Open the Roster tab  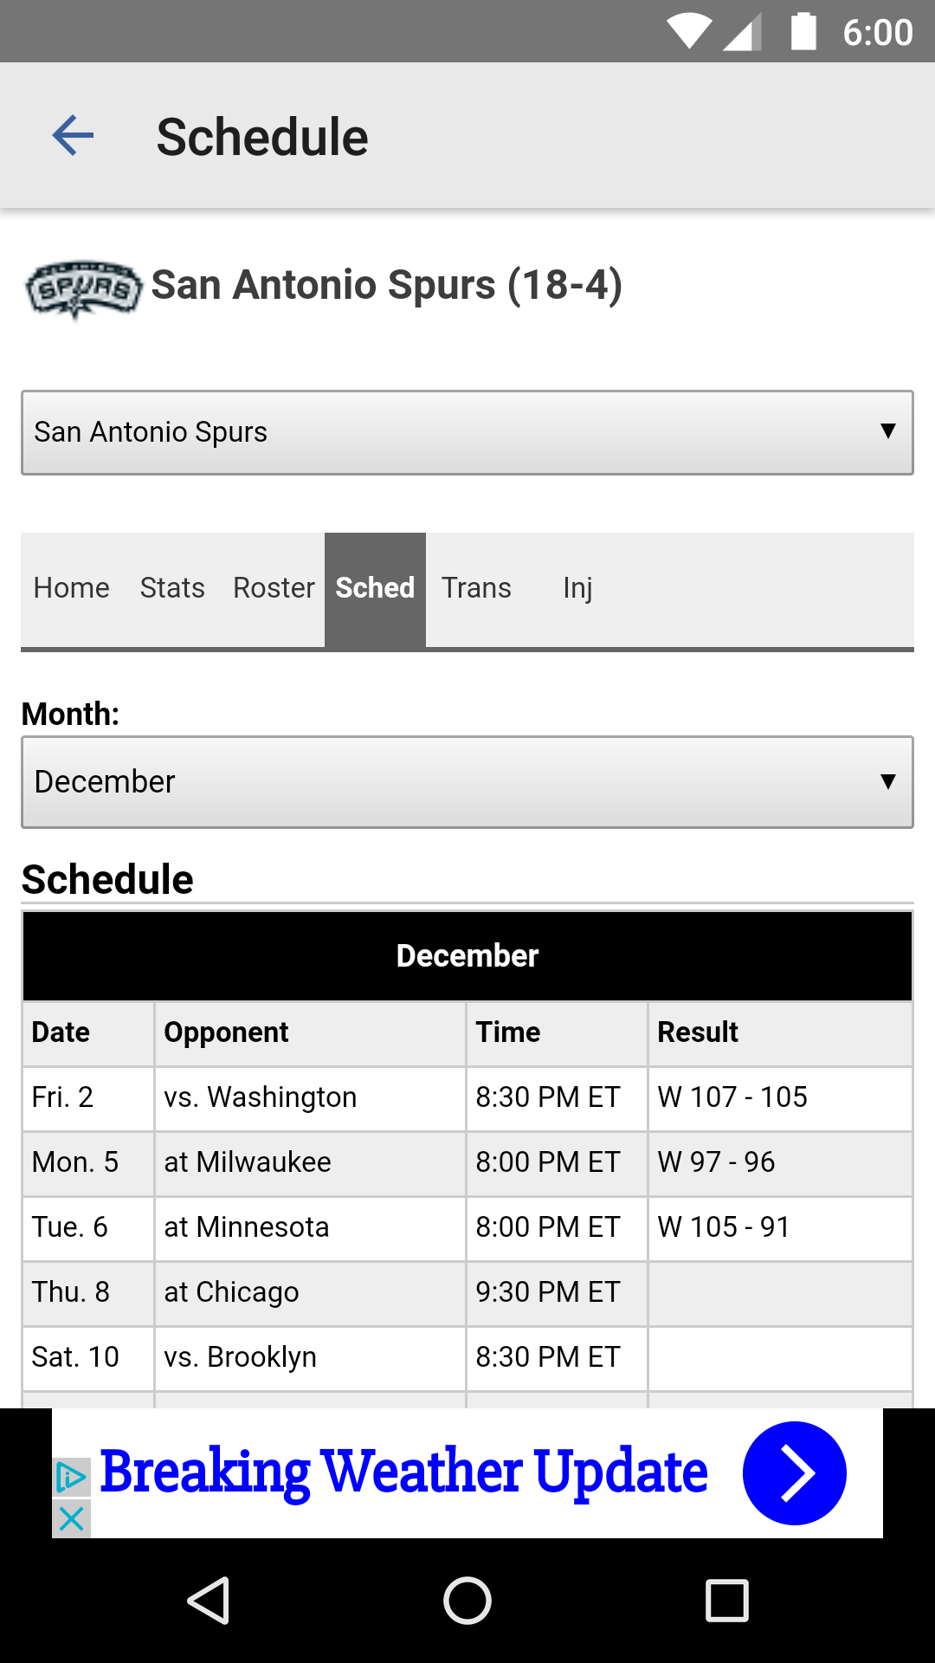tap(274, 588)
